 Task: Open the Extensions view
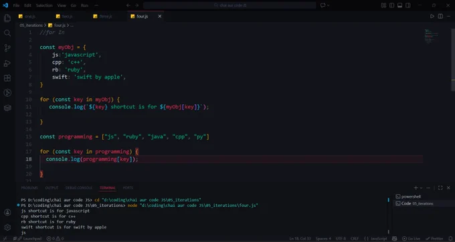[x=7, y=78]
